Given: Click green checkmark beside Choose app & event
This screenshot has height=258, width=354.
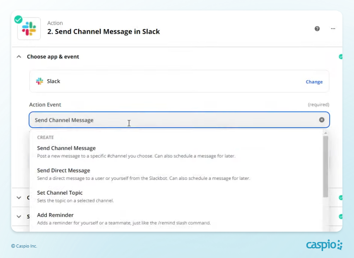Looking at the screenshot, I should tap(340, 56).
